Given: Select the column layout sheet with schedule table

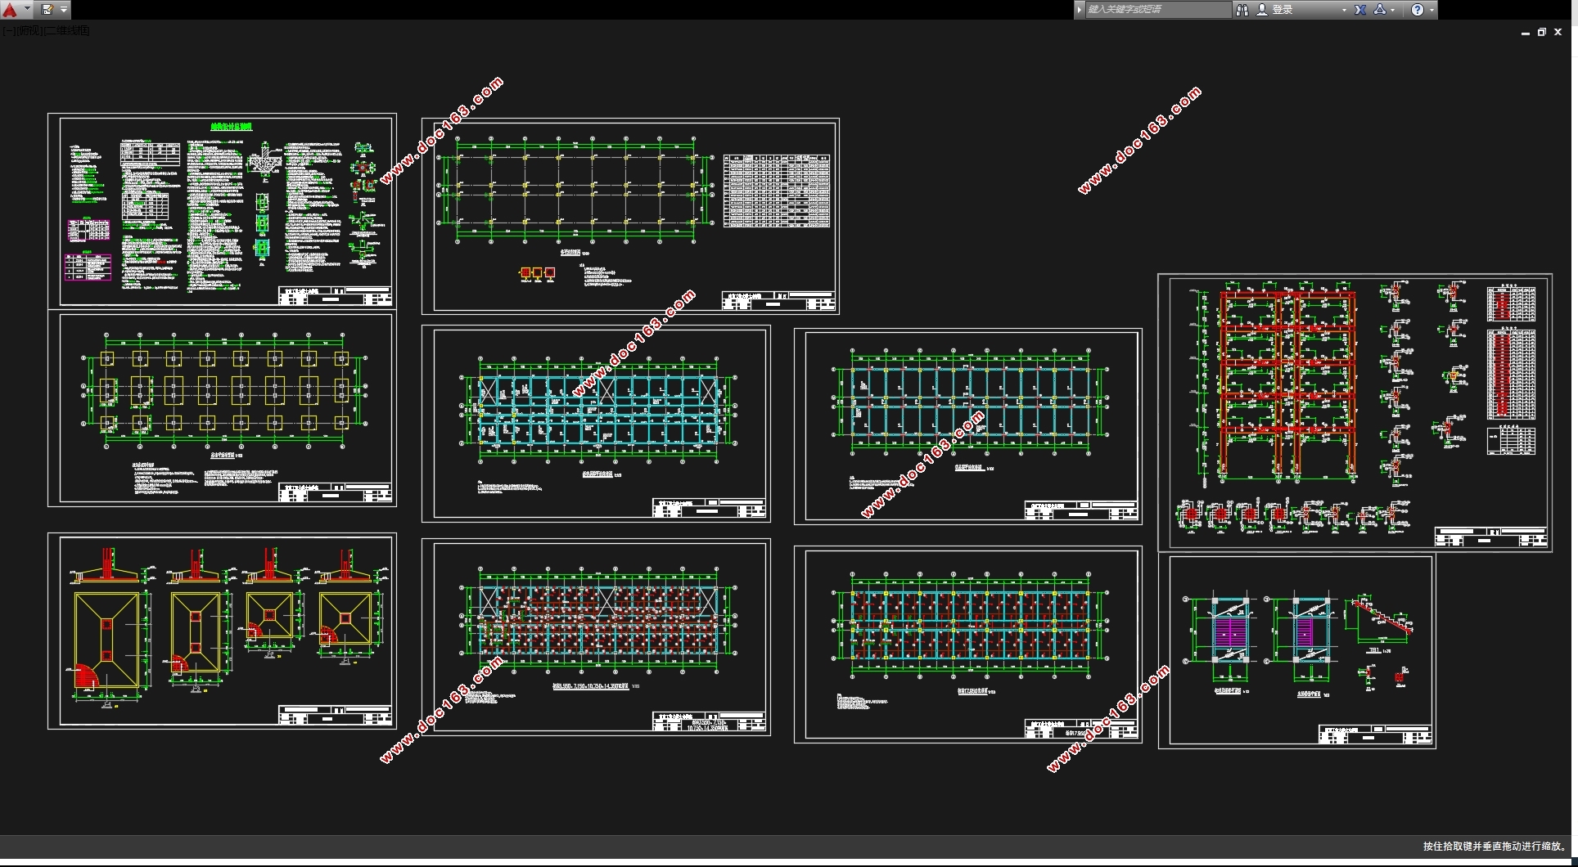Looking at the screenshot, I should (x=630, y=216).
